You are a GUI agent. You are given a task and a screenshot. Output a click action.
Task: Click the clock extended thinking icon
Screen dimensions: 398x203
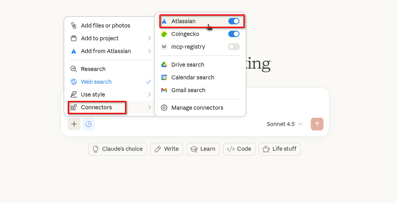coord(88,124)
